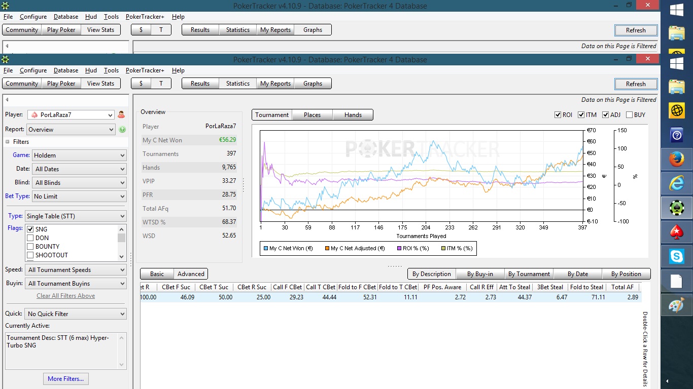Group report By Tournament
The width and height of the screenshot is (693, 389).
coord(529,274)
